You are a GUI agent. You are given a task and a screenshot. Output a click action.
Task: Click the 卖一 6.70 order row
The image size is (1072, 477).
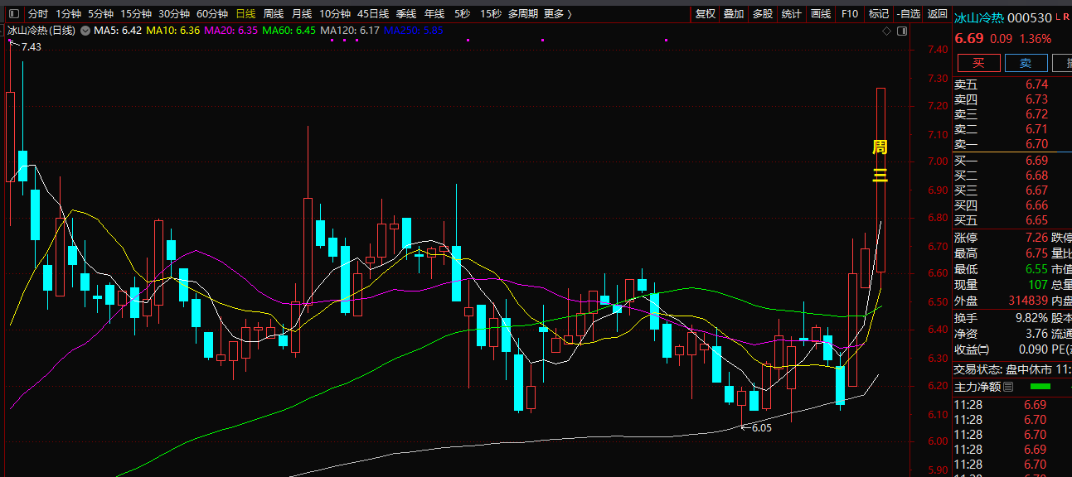1012,144
